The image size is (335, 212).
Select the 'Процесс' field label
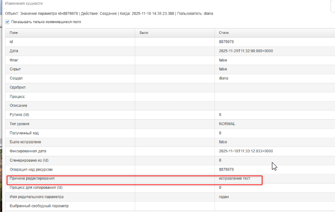pyautogui.click(x=17, y=97)
